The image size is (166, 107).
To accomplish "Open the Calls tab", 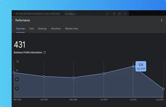I will click(31, 28).
